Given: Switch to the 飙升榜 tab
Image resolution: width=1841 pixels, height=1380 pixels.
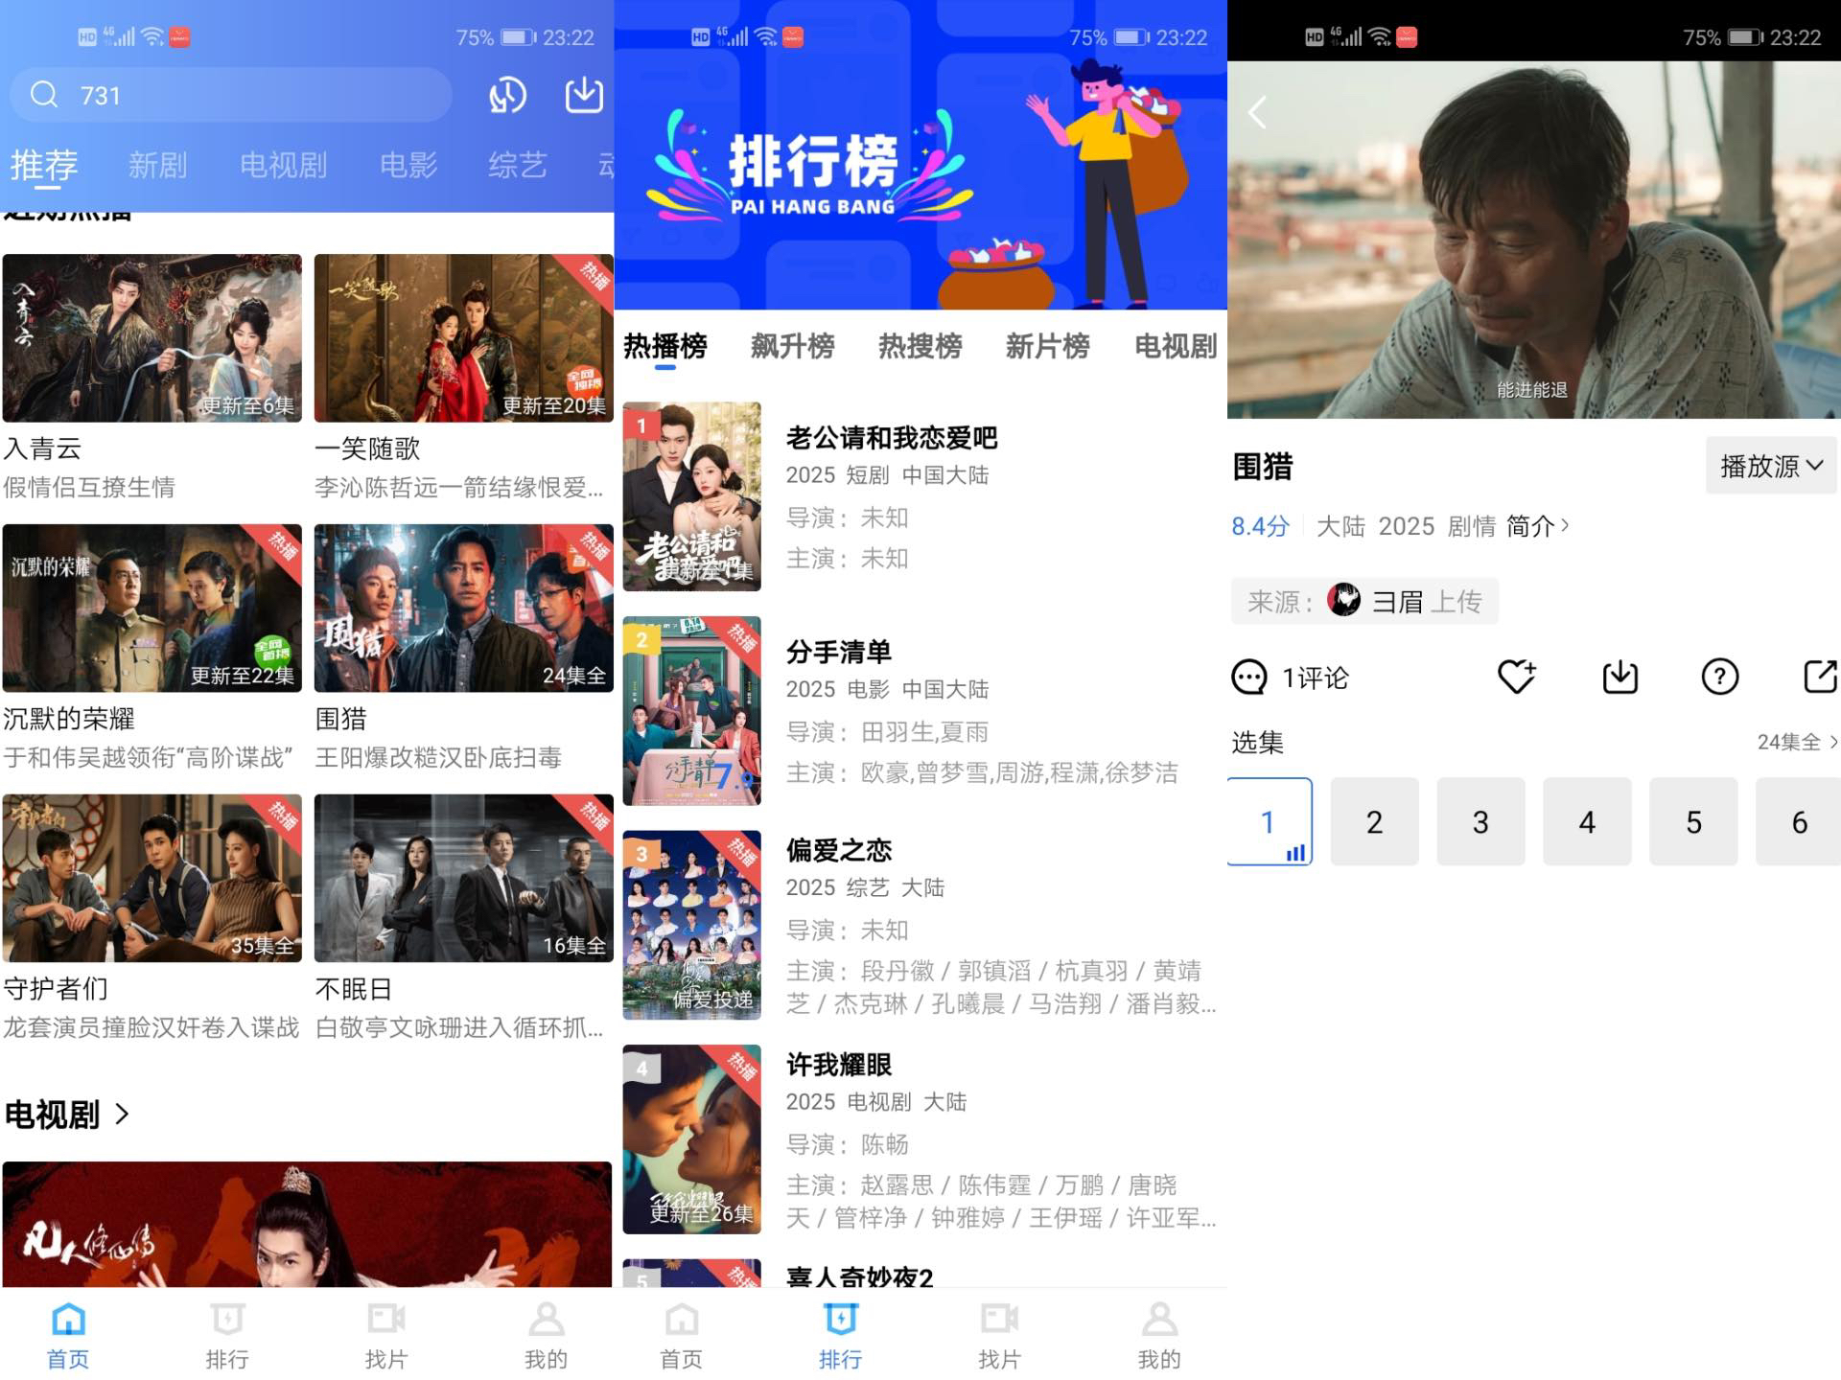Looking at the screenshot, I should tap(792, 346).
